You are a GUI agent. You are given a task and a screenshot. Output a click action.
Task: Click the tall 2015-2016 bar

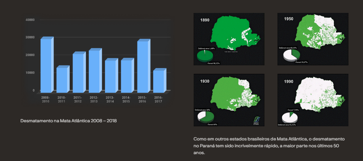(144, 66)
